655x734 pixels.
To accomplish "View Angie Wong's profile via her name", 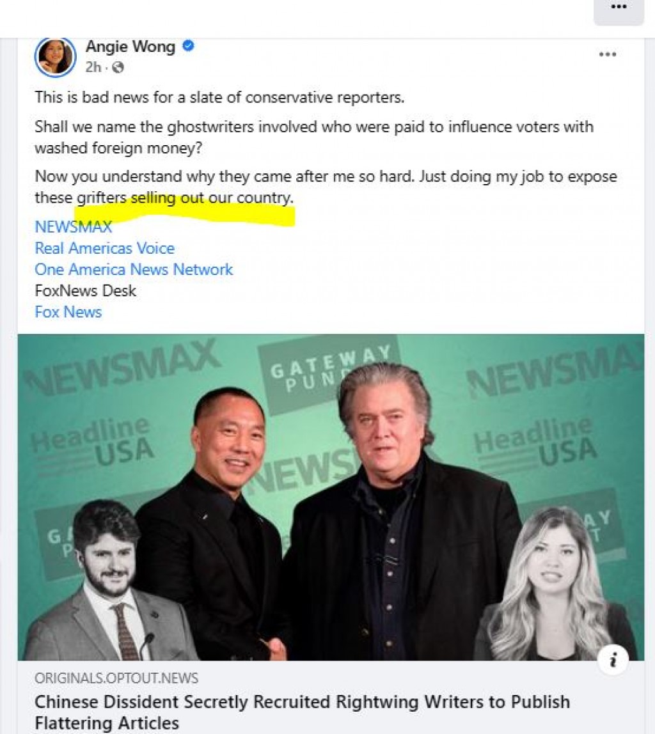I will pos(130,46).
